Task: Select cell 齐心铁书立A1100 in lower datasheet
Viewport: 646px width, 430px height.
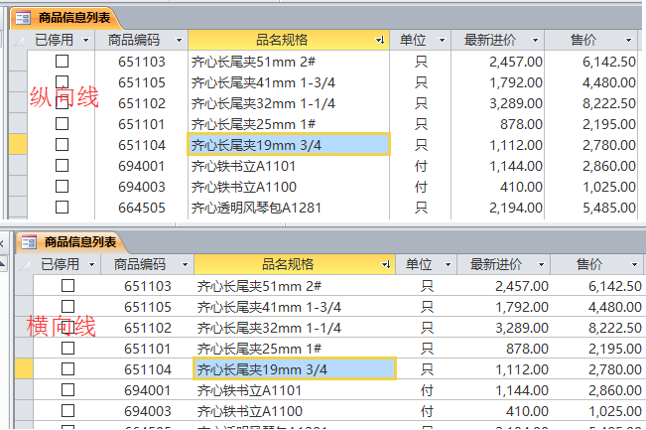Action: [295, 411]
